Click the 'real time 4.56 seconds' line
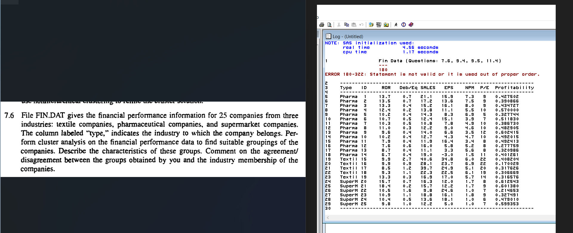The width and height of the screenshot is (573, 233). pos(390,47)
